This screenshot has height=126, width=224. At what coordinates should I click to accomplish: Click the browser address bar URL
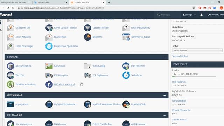(x=62, y=8)
